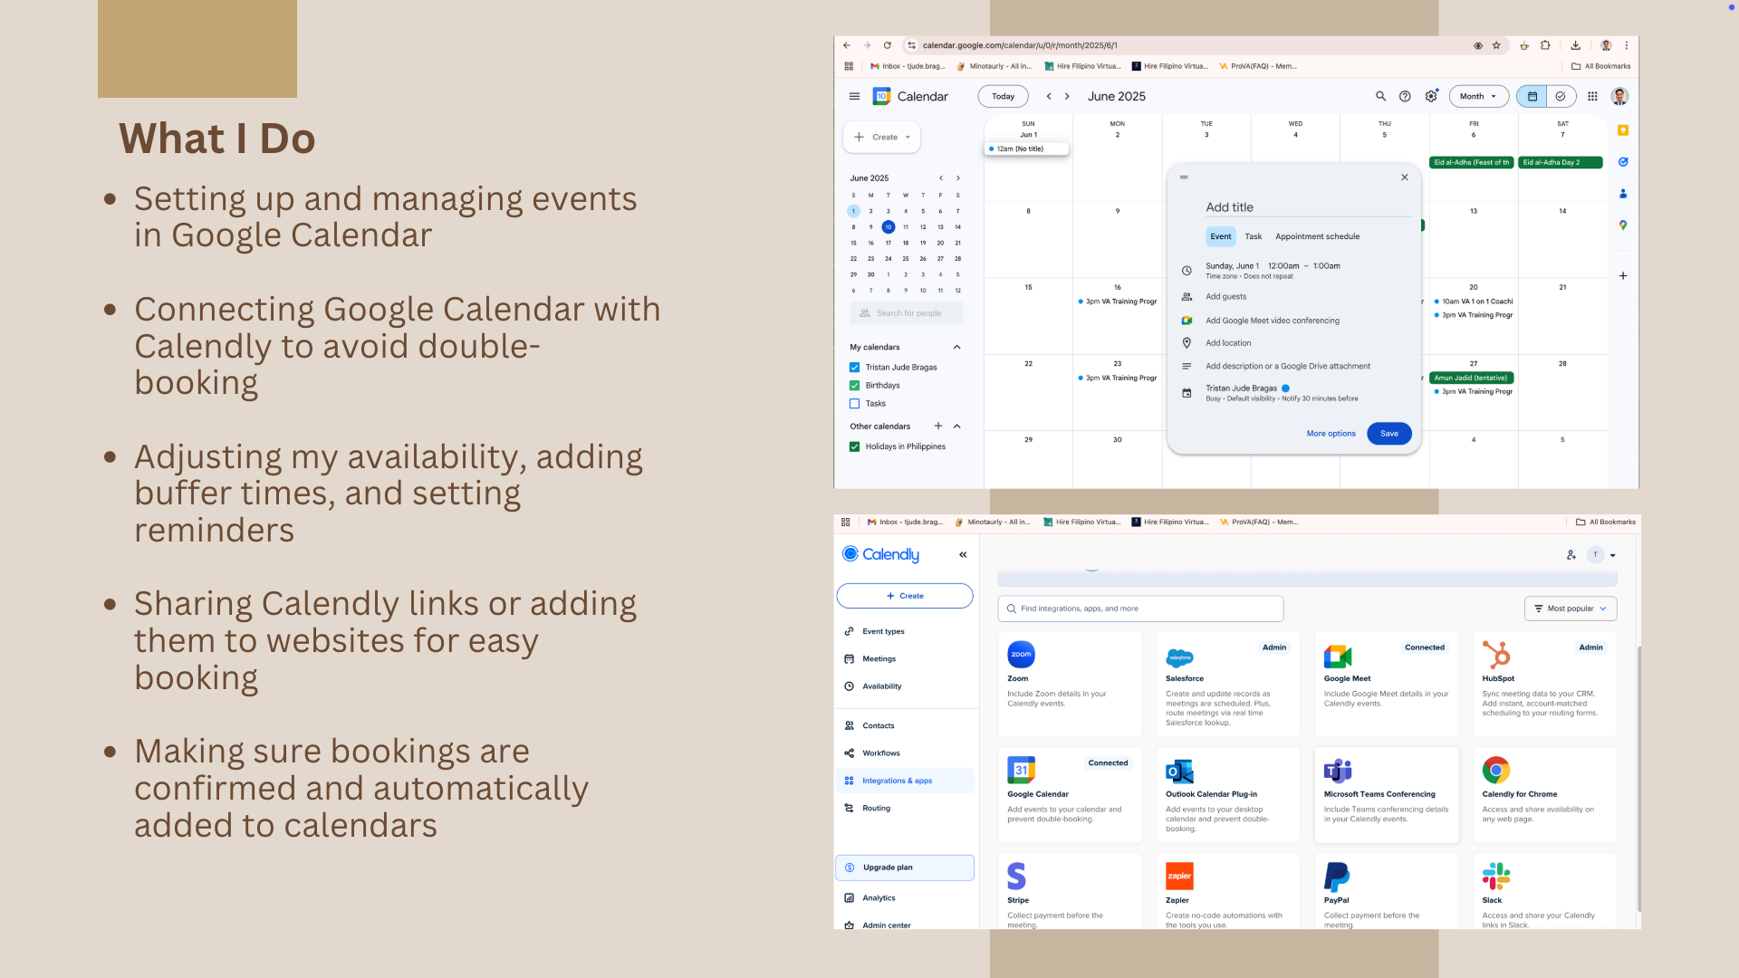The height and width of the screenshot is (978, 1739).
Task: Collapse the My calendars section
Action: (956, 347)
